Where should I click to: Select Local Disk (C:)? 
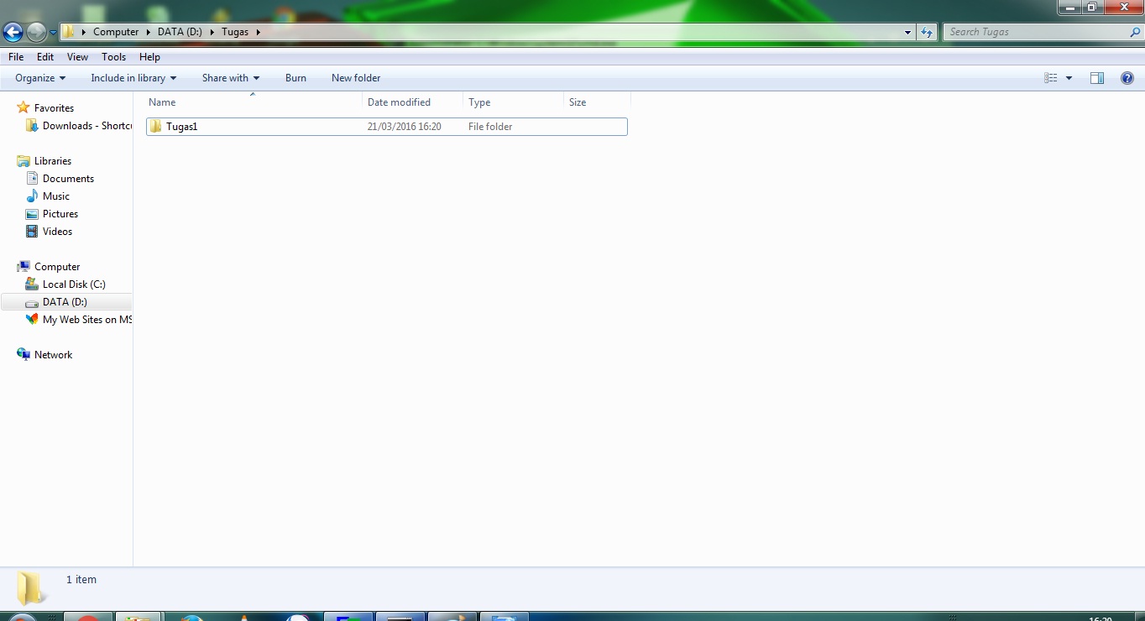point(74,284)
